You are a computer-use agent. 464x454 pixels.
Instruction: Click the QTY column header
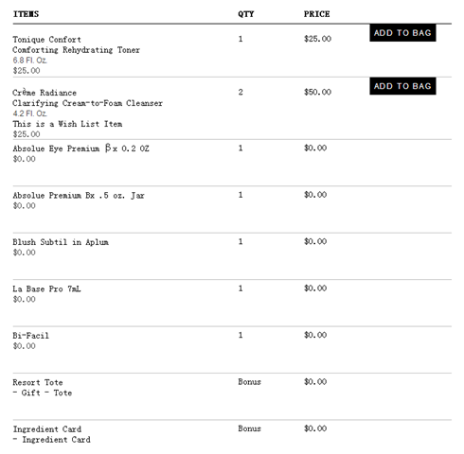coord(246,14)
